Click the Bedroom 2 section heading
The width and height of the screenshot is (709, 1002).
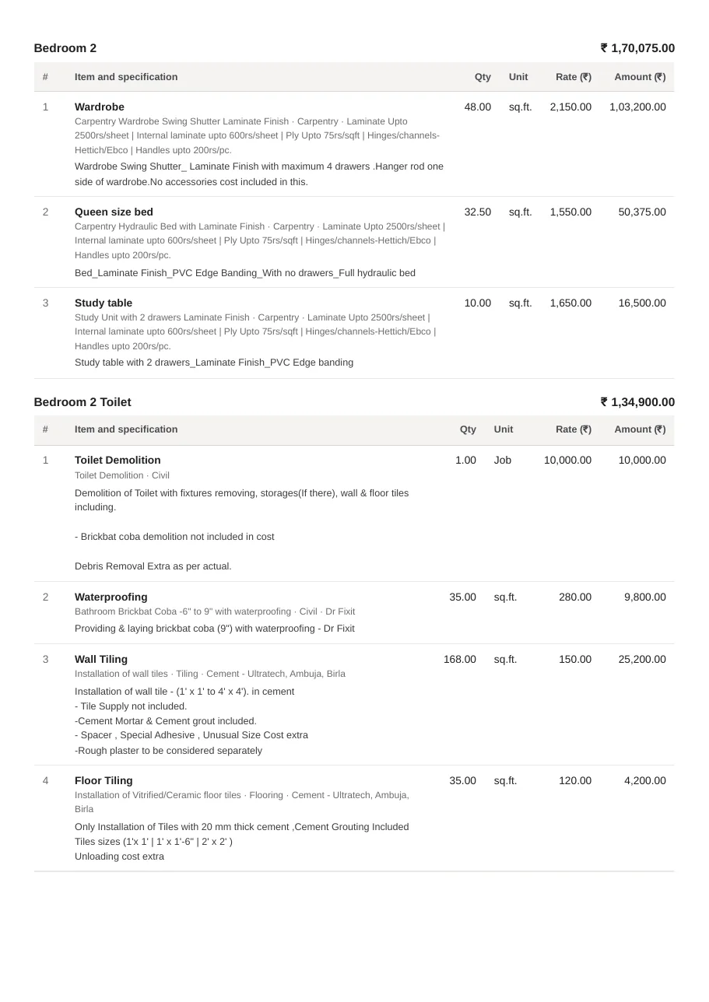(x=65, y=48)
